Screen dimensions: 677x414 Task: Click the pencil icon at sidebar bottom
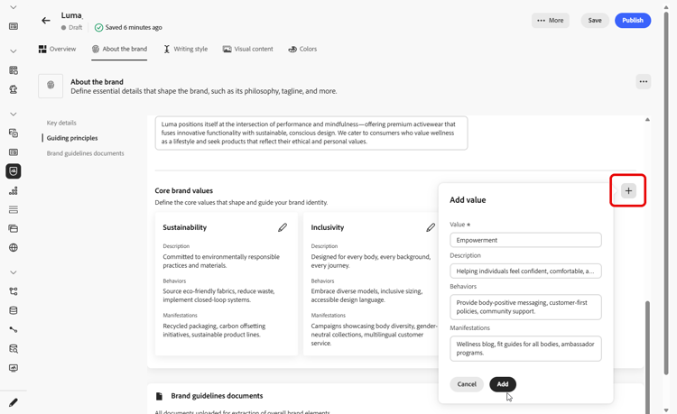point(14,402)
